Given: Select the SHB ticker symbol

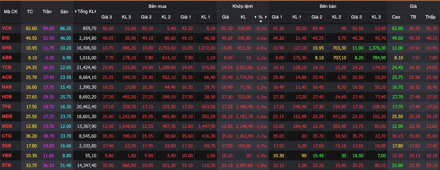Looking at the screenshot, I should (7, 48).
